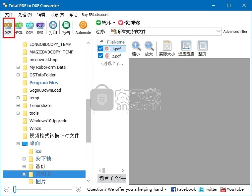The image size is (252, 196).
Task: Select the ico folder under 桌面
Action: point(38,151)
